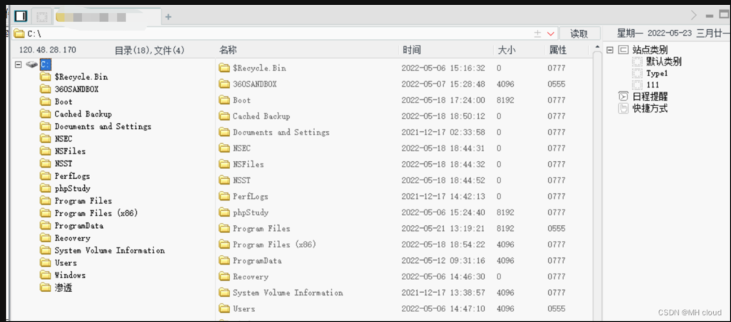Screen dimensions: 731x322
Task: Select NSFiles folder in the tree
Action: pos(70,151)
